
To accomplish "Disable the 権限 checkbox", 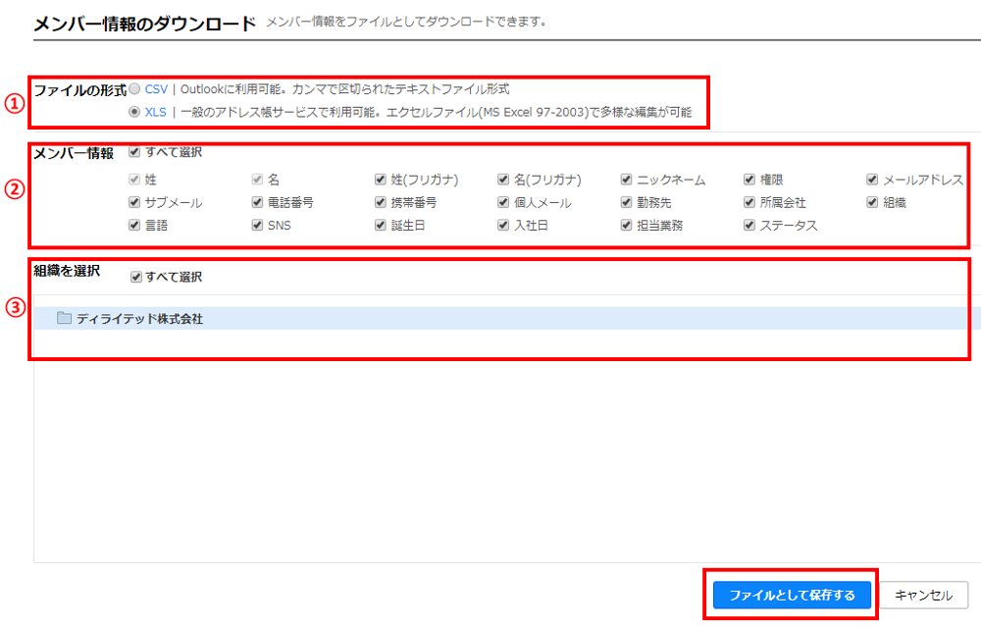I will pos(750,181).
